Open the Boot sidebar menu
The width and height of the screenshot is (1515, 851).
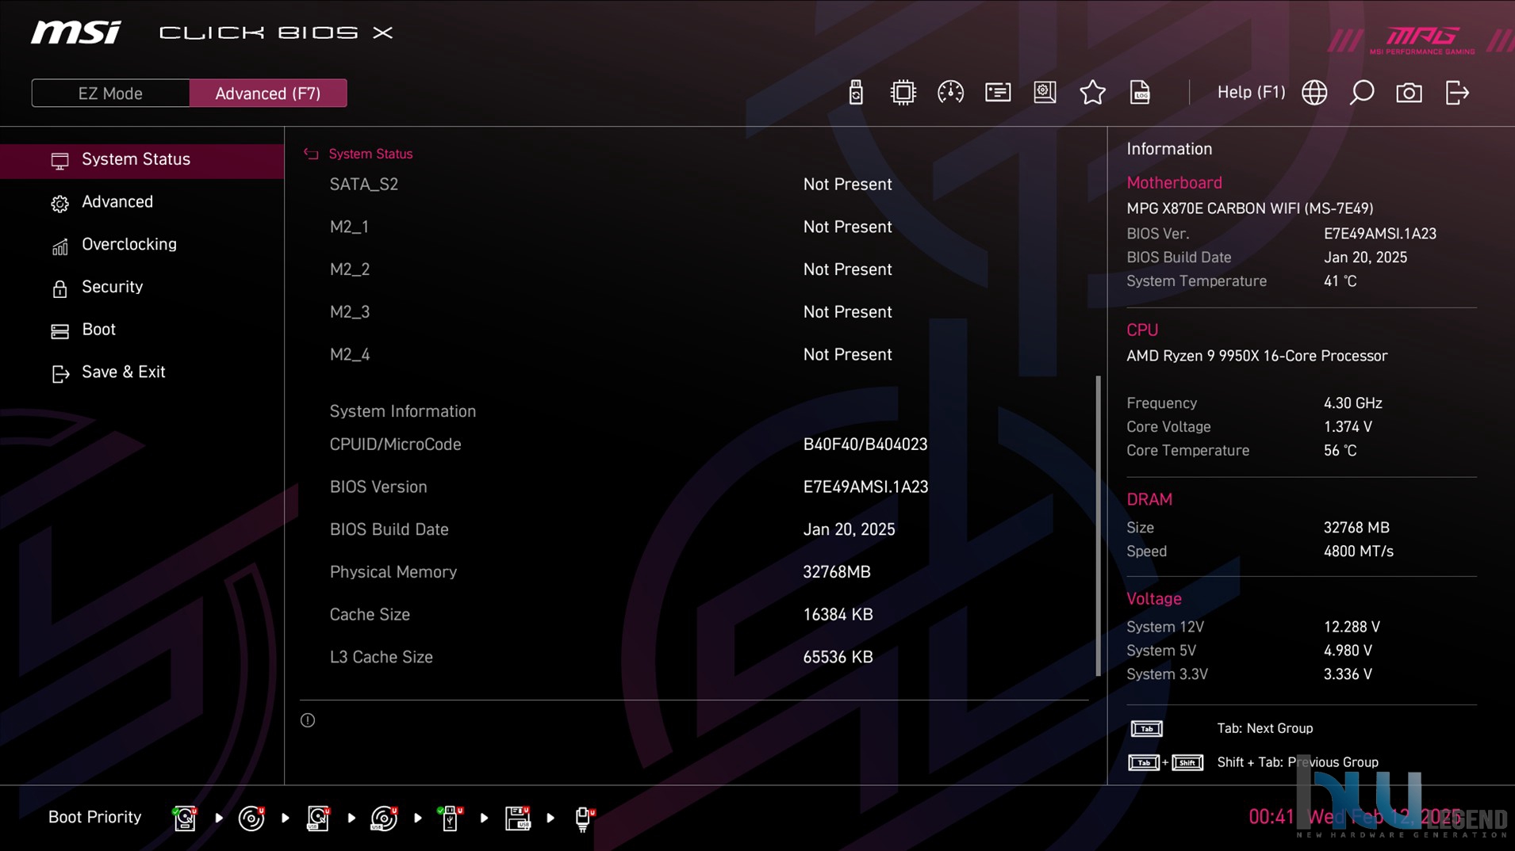pos(142,330)
